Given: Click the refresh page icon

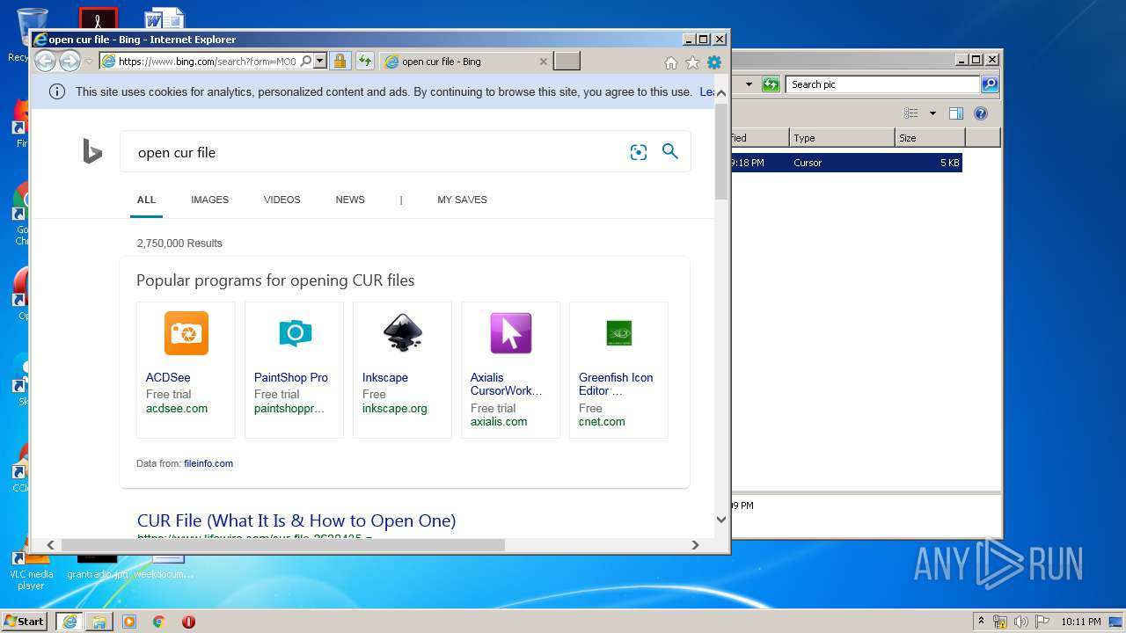Looking at the screenshot, I should 365,62.
